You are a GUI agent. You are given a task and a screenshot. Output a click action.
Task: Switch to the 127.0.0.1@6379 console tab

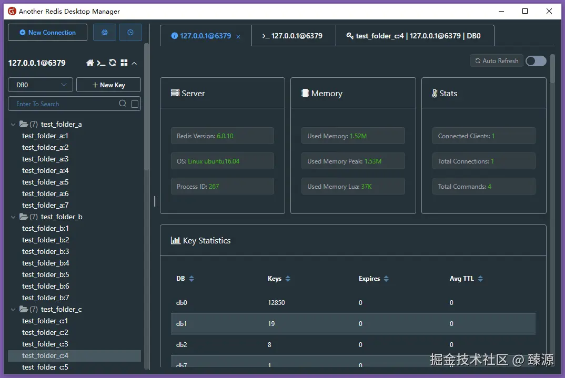point(294,36)
